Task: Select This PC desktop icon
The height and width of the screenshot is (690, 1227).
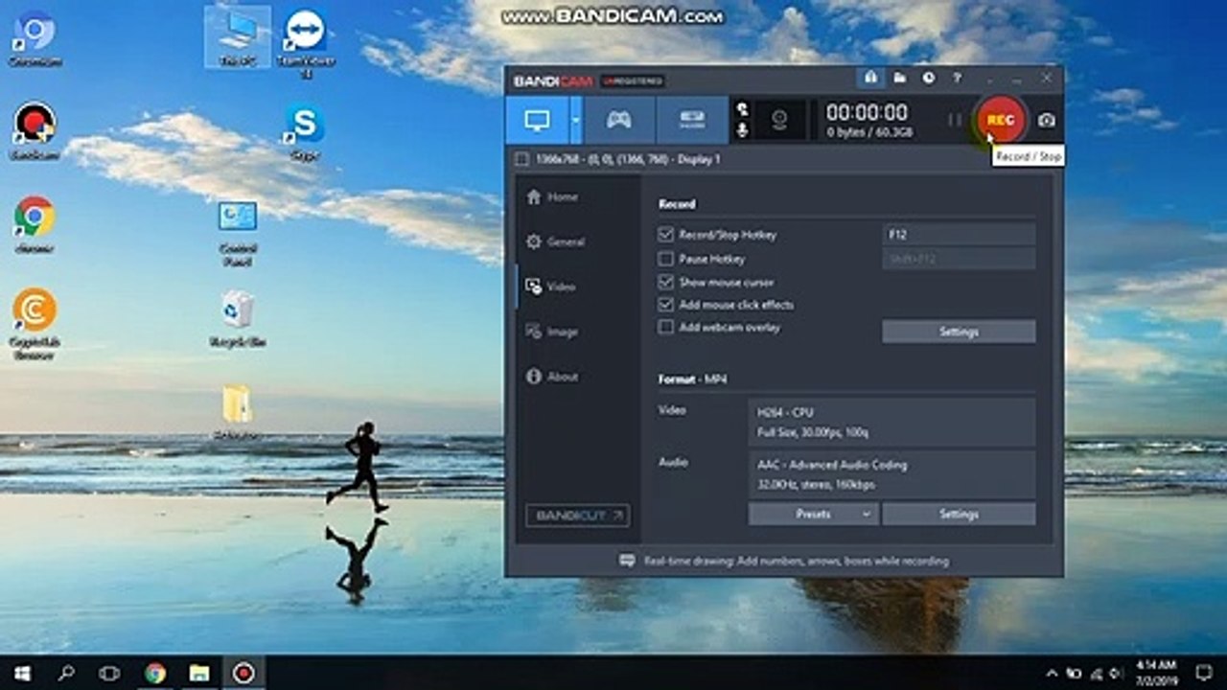Action: (x=237, y=38)
